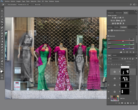Toggle layer filtering switch in Capas panel
This screenshot has height=110, width=138.
(x=136, y=58)
